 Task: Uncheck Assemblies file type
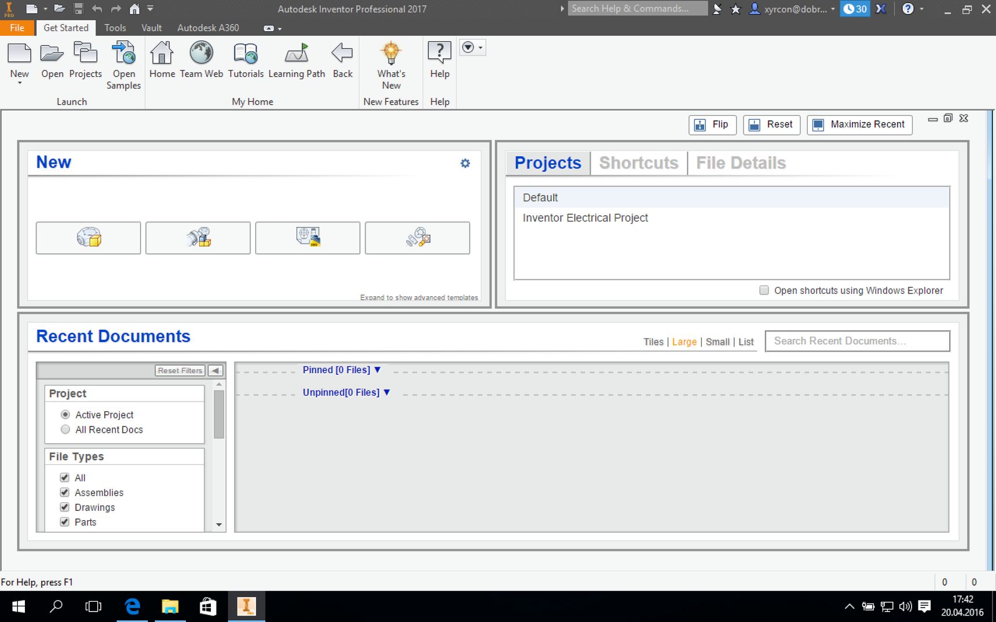64,492
